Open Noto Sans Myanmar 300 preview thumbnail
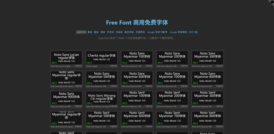 point(208,58)
